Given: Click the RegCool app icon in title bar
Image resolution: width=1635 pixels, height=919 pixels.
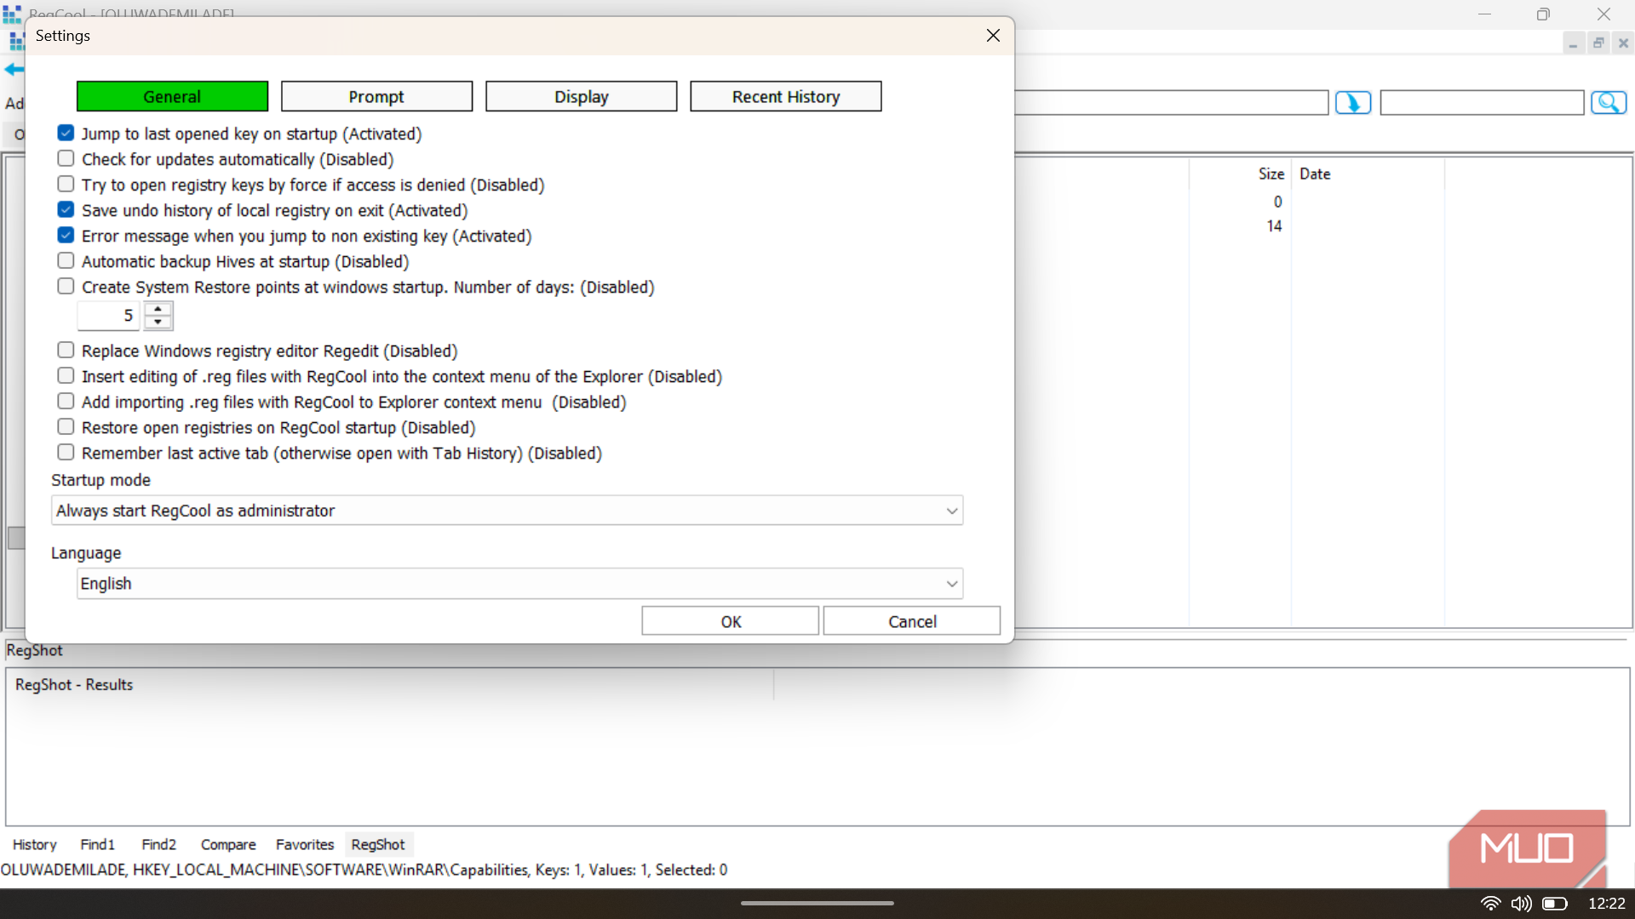Looking at the screenshot, I should point(11,14).
